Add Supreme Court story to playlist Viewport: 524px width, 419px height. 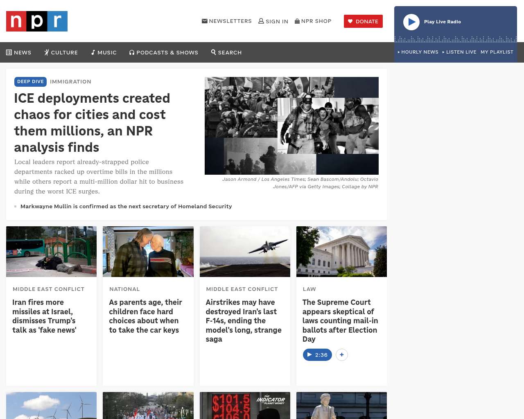(342, 355)
